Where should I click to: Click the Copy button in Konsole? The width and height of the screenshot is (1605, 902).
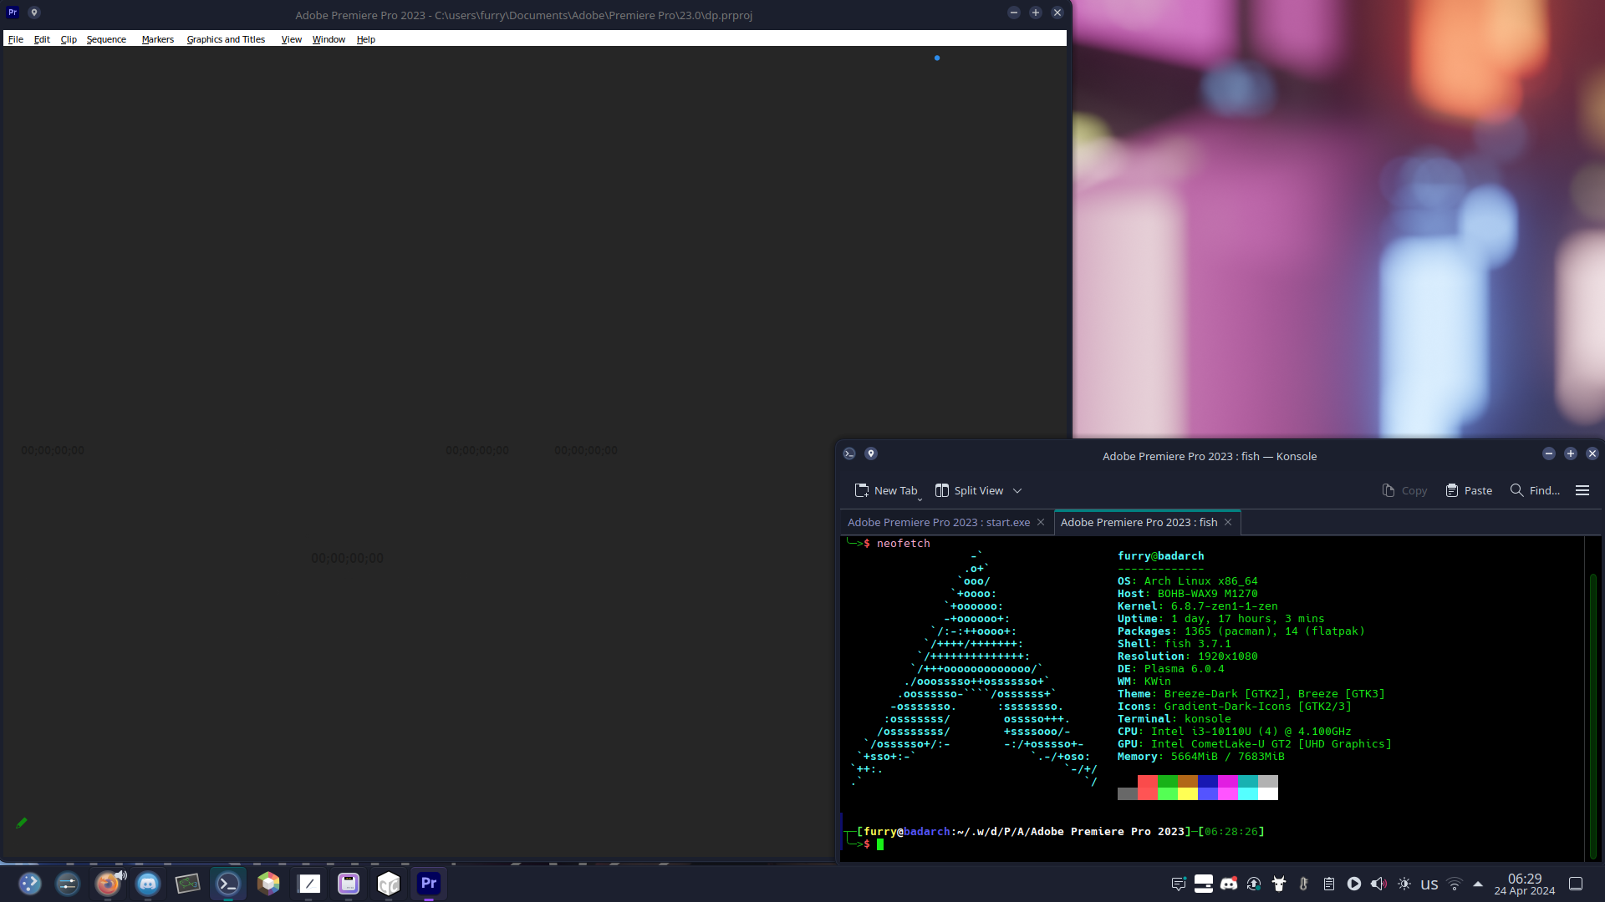(1404, 490)
